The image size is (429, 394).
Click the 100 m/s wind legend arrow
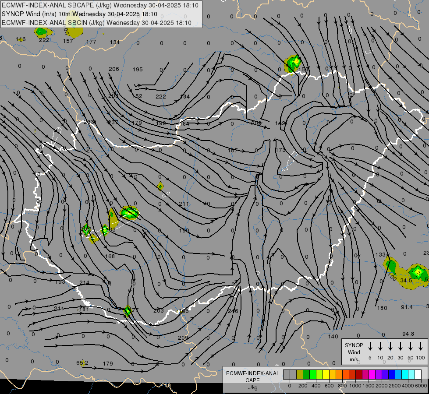point(421,346)
